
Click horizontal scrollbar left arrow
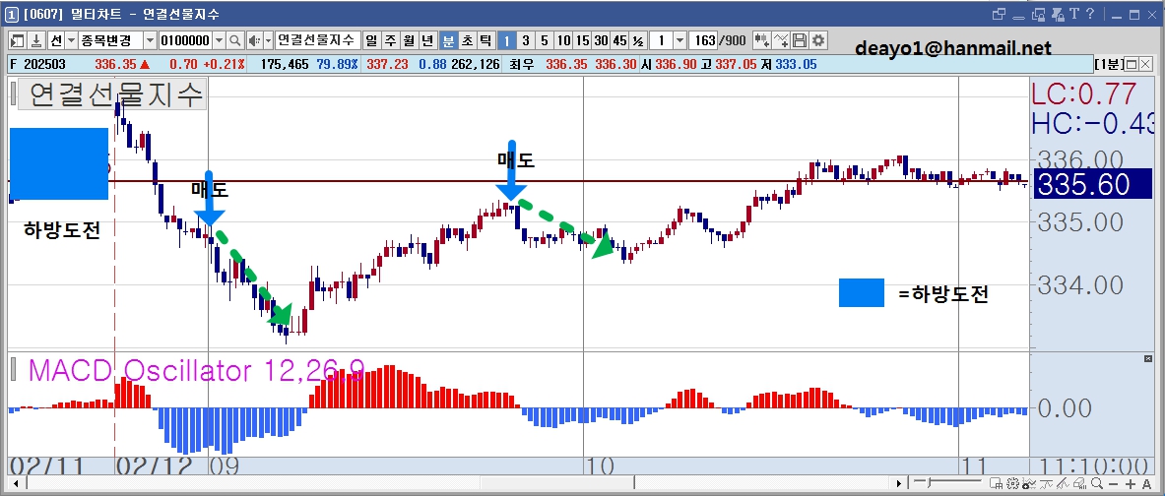(x=16, y=483)
